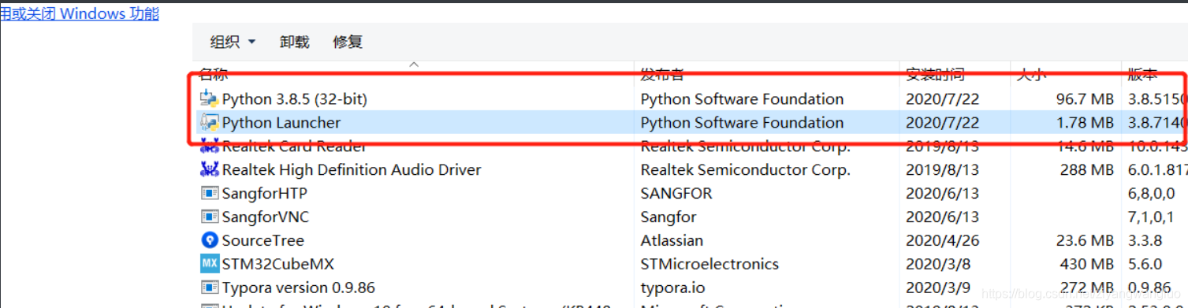
Task: Select the Typora version 0.9.86 name
Action: click(299, 288)
